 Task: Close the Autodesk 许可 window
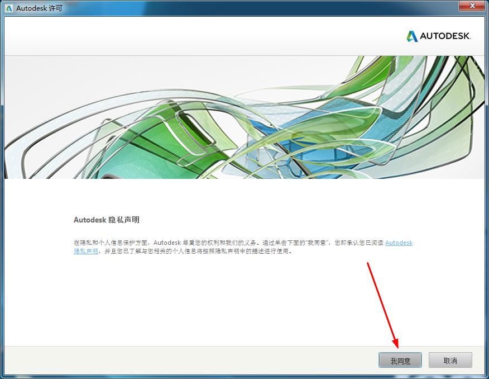tap(472, 6)
